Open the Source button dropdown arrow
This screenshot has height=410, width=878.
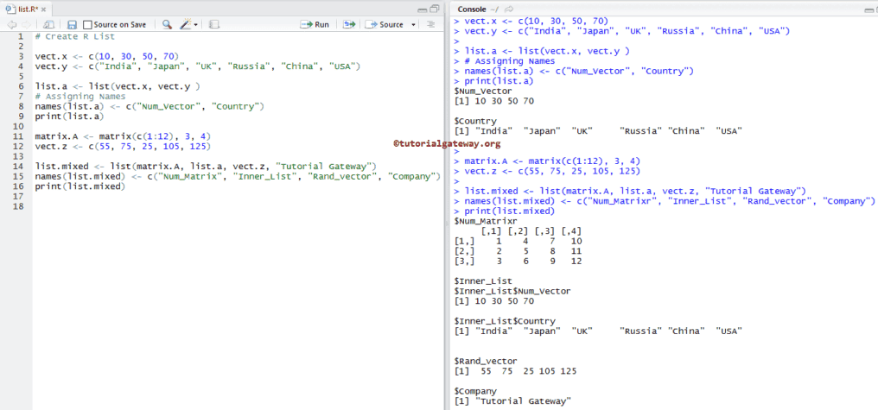coord(413,25)
